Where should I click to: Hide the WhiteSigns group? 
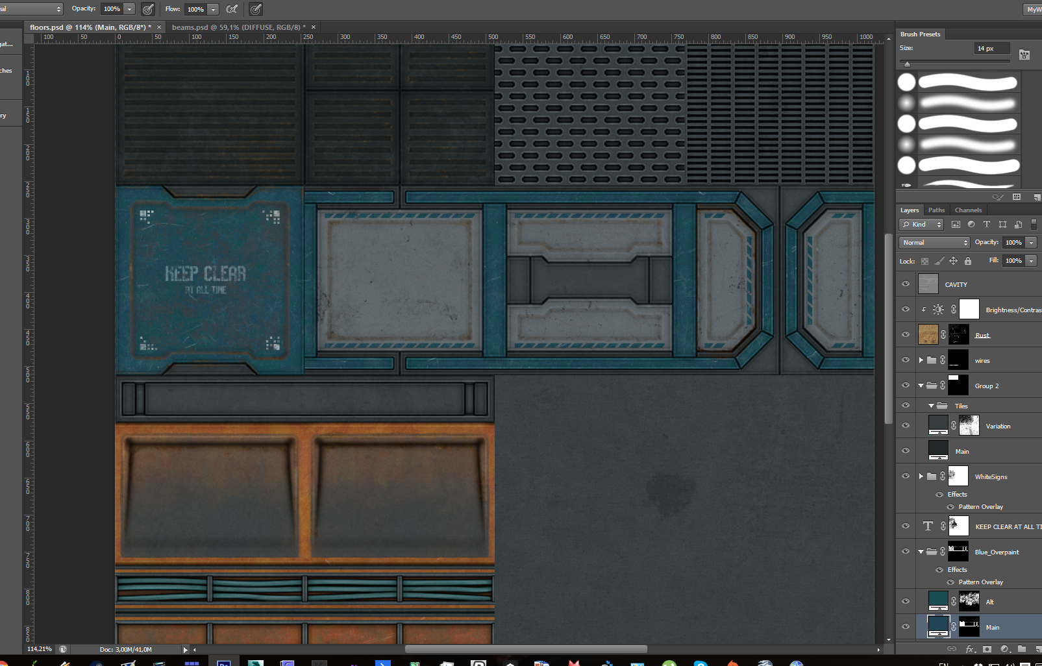click(906, 476)
